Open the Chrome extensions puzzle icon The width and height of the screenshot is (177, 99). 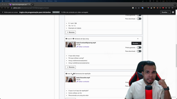pos(166,8)
